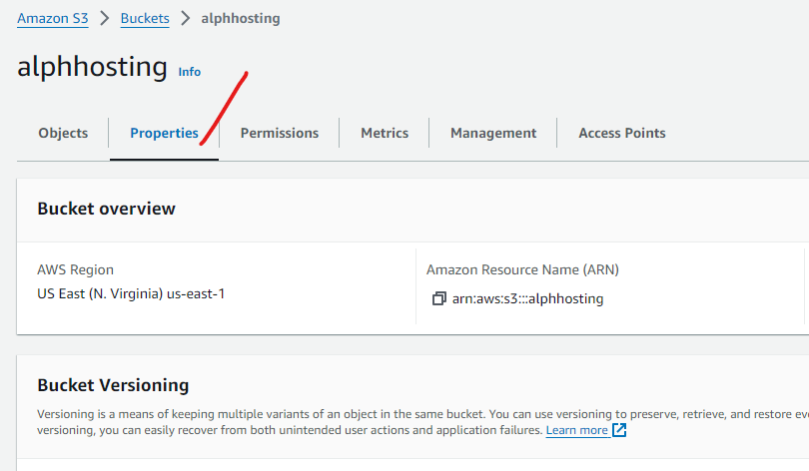Open the Info link next to alphhosting
Image resolution: width=809 pixels, height=471 pixels.
click(x=190, y=72)
